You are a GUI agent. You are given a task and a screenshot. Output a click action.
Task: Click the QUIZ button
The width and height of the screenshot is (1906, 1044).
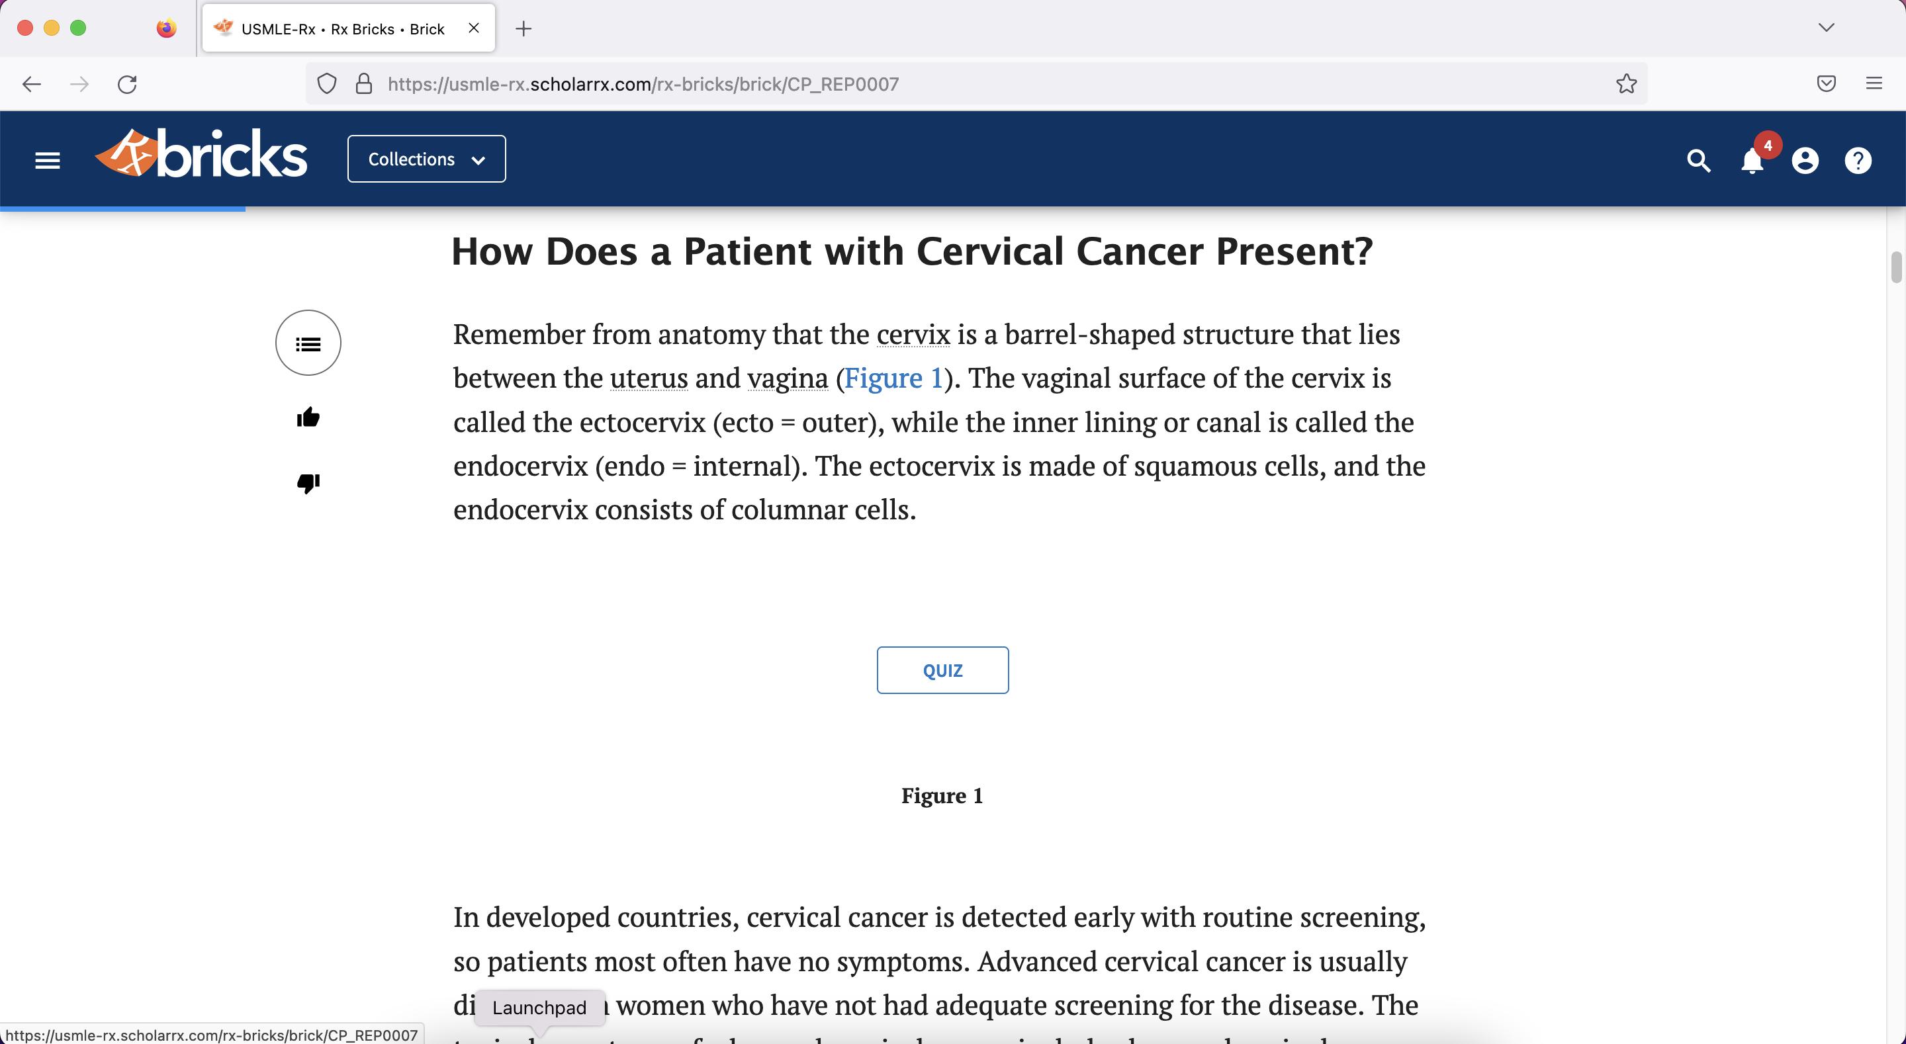[x=942, y=670]
